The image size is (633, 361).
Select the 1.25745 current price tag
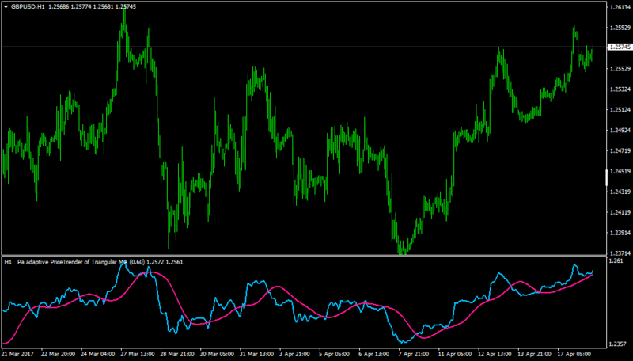[620, 47]
